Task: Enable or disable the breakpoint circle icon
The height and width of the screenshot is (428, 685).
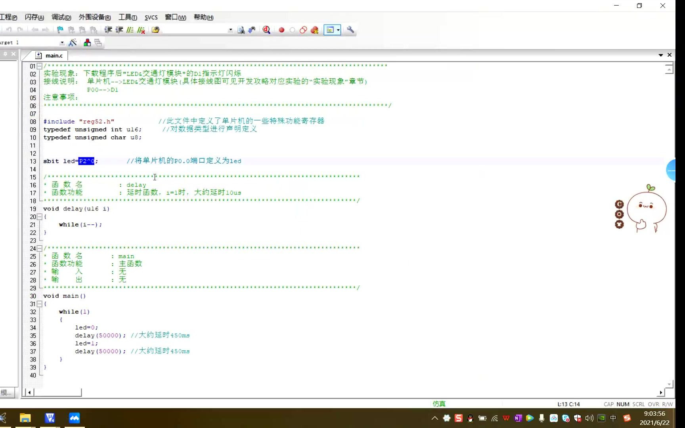Action: (x=292, y=30)
